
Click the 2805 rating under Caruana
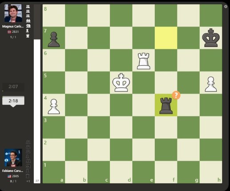pos(15,176)
